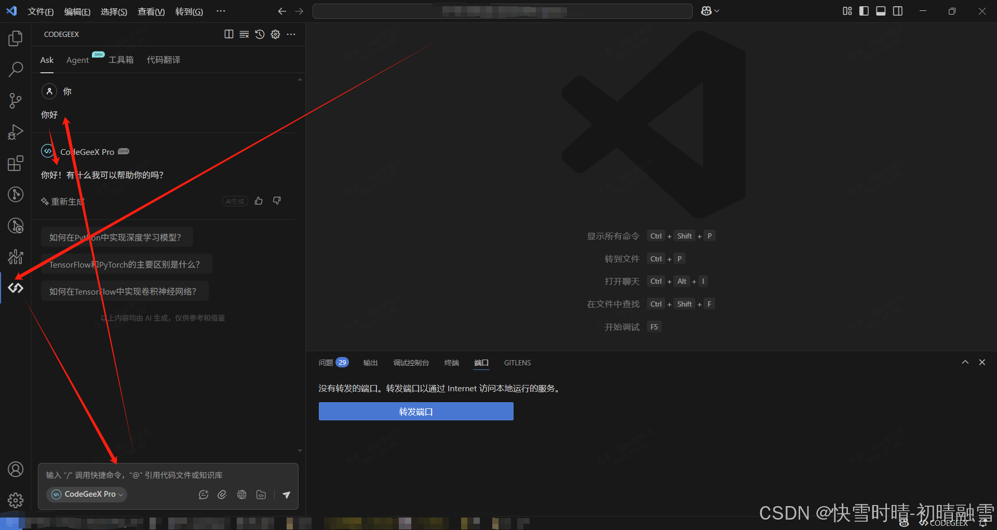Open the CodeGeeX sidebar icon
Viewport: 997px width, 530px height.
tap(16, 288)
